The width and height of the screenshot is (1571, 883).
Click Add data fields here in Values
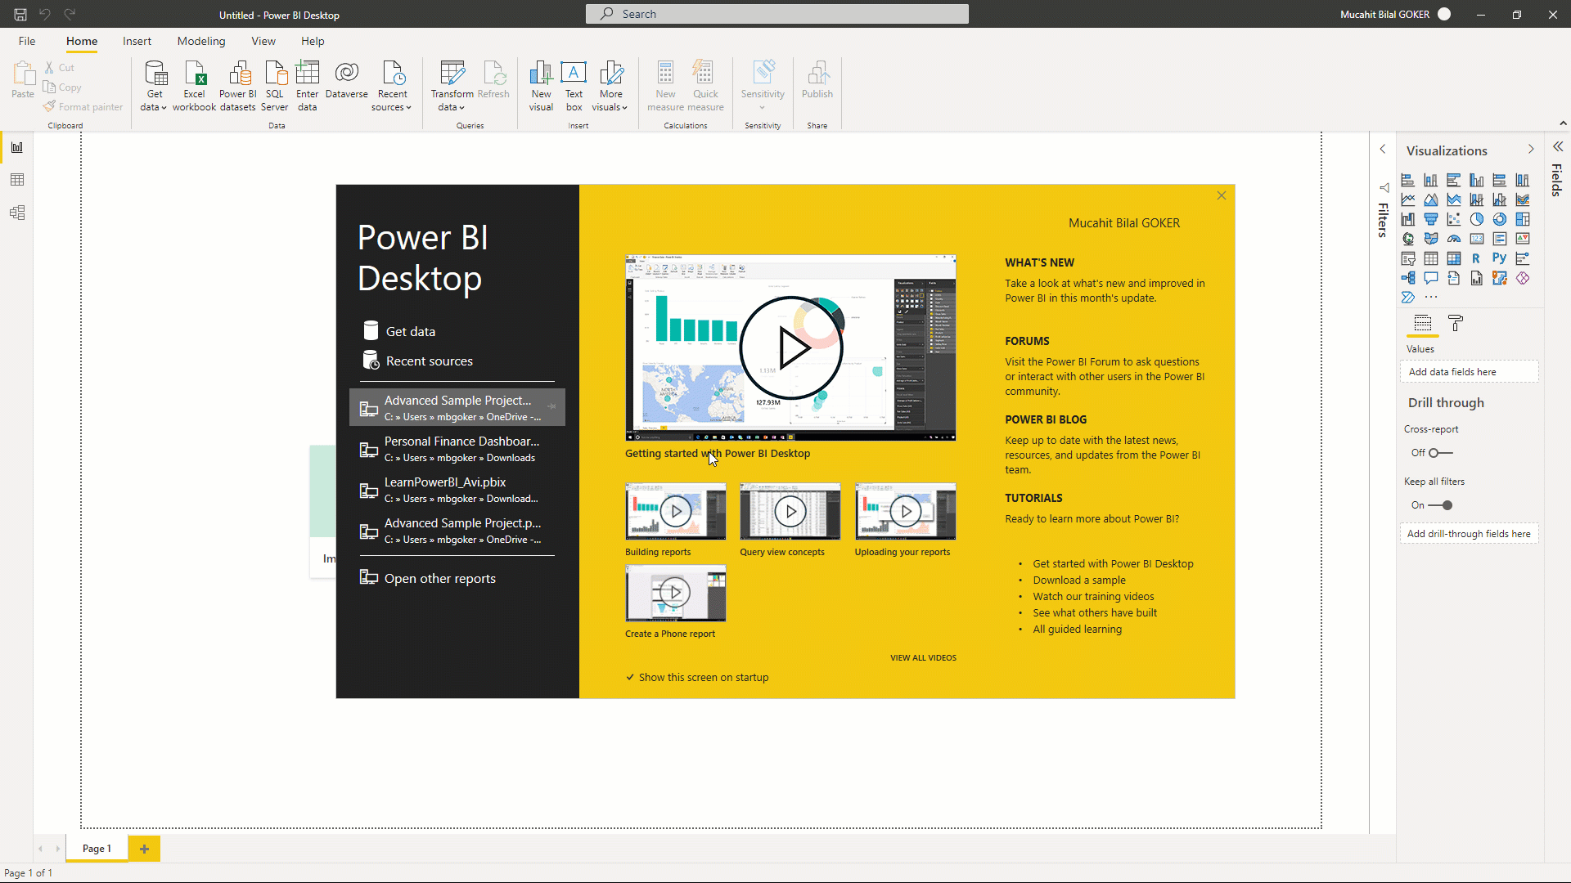[x=1470, y=371]
